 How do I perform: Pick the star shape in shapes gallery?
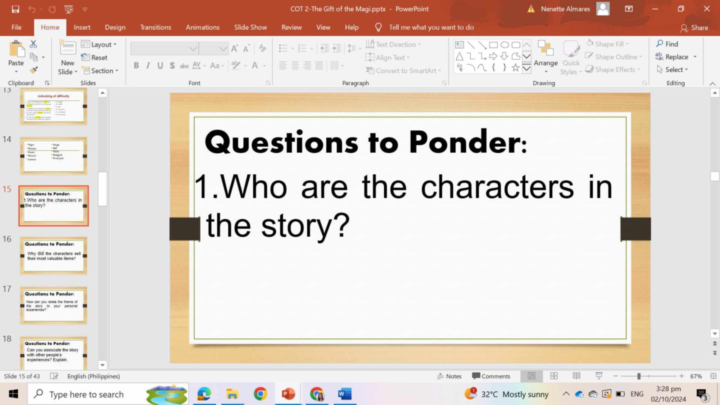(x=516, y=67)
